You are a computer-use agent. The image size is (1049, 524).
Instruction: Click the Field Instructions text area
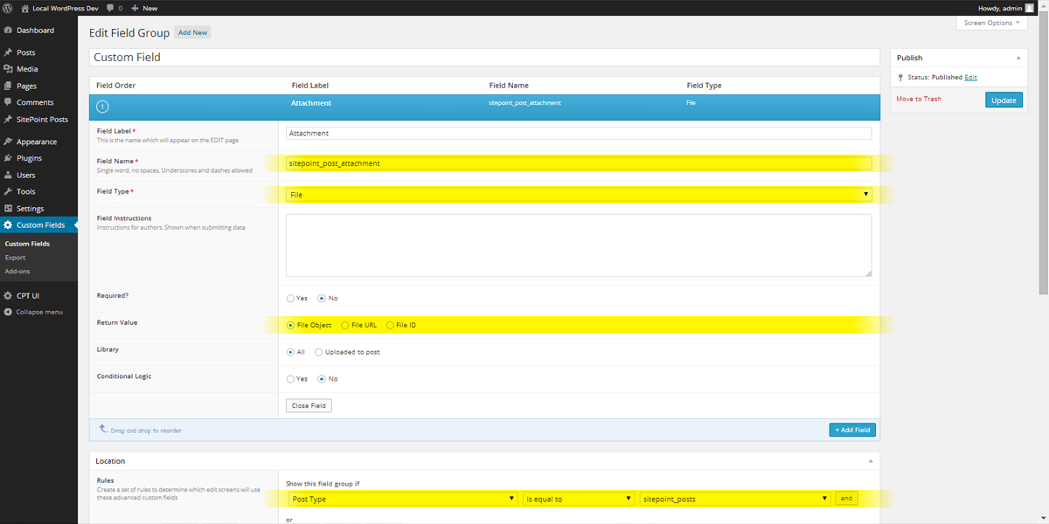[579, 245]
